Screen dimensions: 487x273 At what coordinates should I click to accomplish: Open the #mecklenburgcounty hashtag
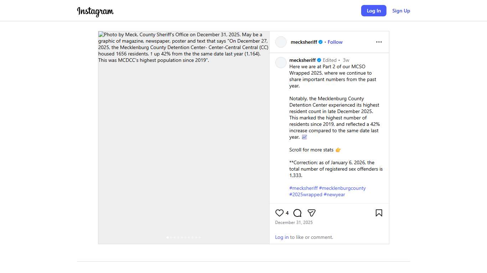pyautogui.click(x=342, y=188)
